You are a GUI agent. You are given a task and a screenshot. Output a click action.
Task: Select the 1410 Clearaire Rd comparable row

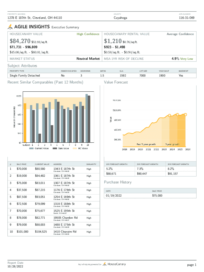click(x=65, y=232)
